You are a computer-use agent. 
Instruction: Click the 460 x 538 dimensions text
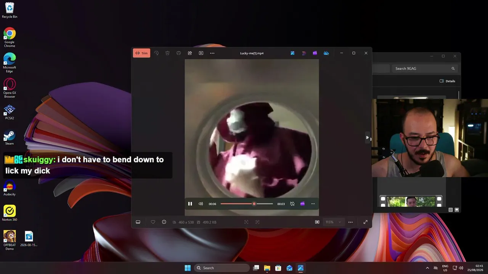pyautogui.click(x=186, y=222)
